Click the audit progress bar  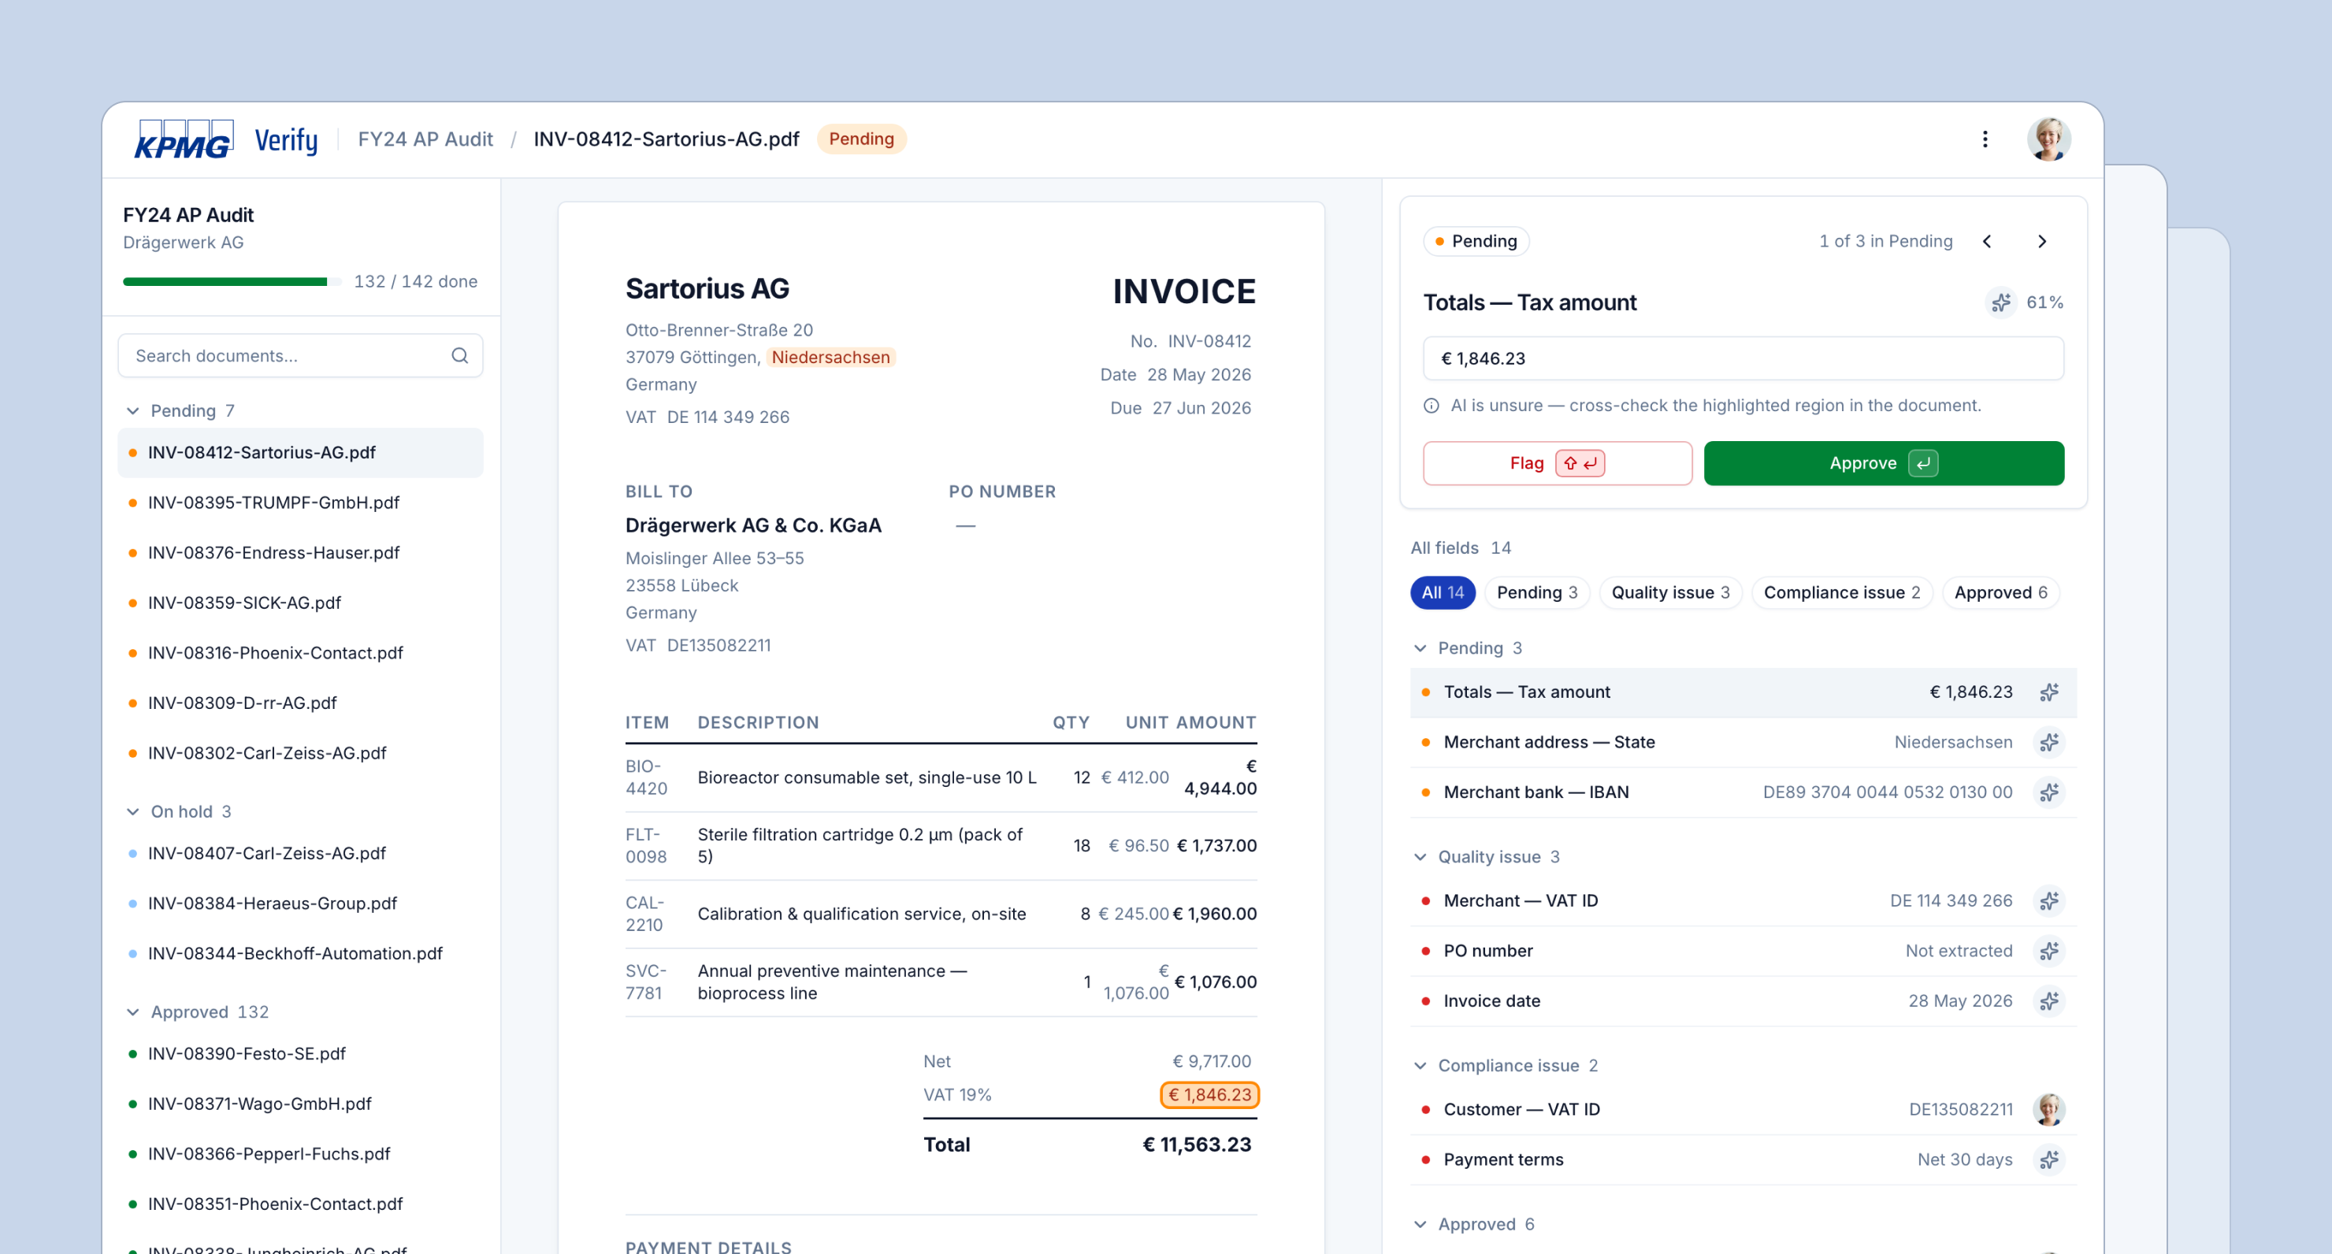232,281
